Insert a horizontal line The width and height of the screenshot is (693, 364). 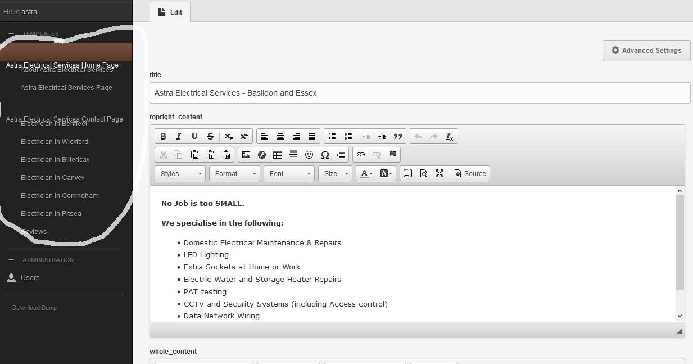pos(293,155)
